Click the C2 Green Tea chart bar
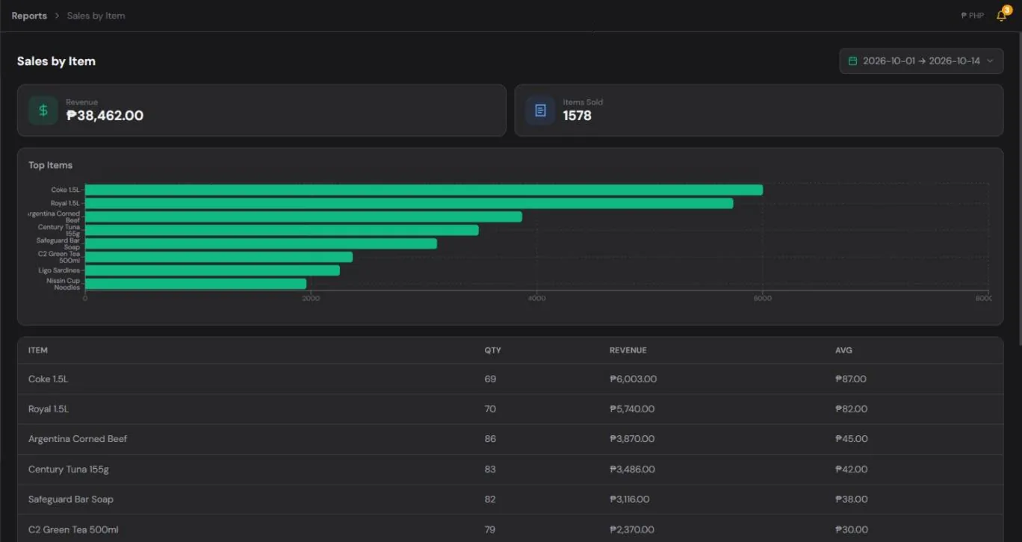 (x=219, y=257)
